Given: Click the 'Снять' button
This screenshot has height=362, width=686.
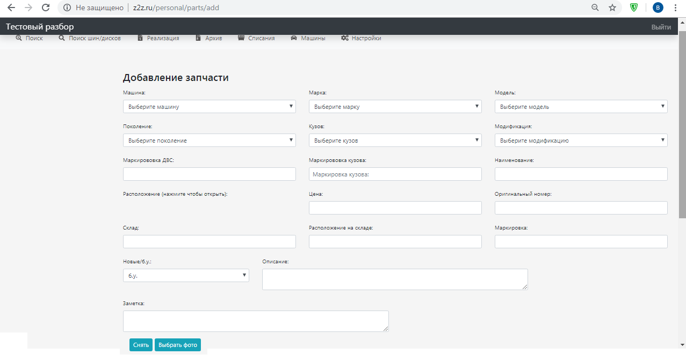Looking at the screenshot, I should pyautogui.click(x=141, y=345).
